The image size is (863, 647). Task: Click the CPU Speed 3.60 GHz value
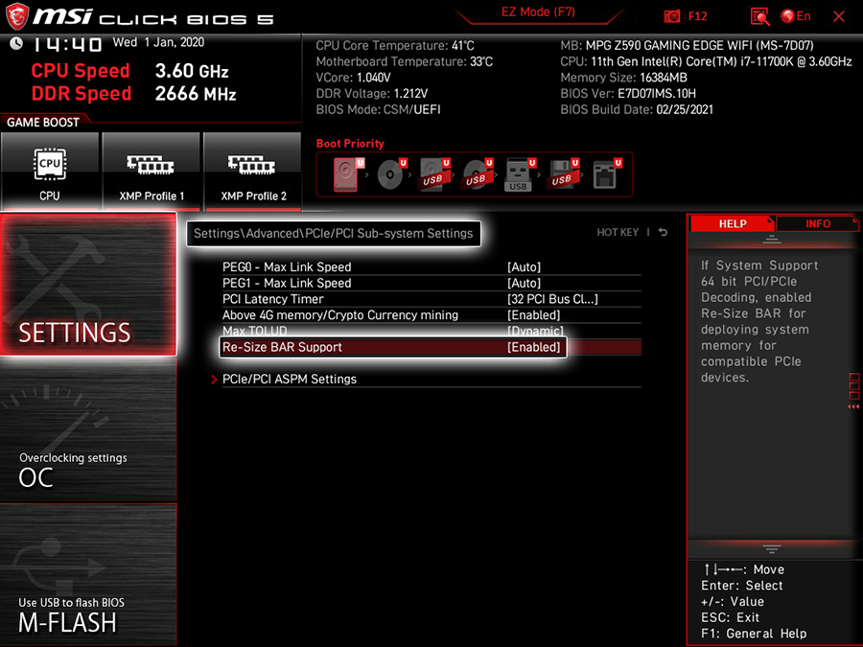192,71
